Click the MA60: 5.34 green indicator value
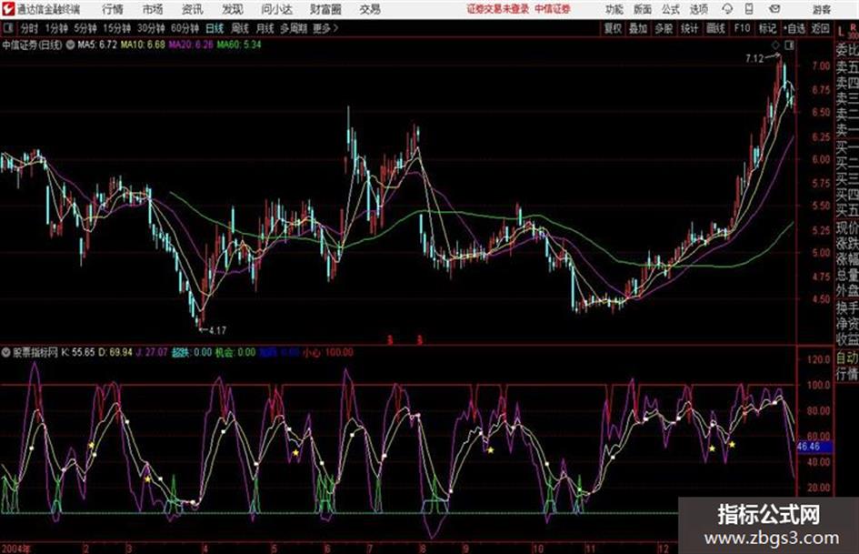The image size is (859, 554). click(x=239, y=45)
